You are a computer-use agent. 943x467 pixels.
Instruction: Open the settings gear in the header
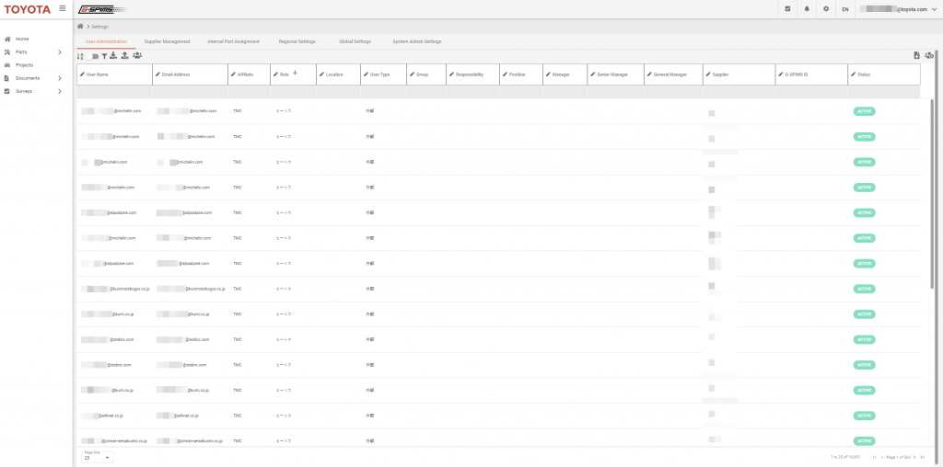pos(826,9)
